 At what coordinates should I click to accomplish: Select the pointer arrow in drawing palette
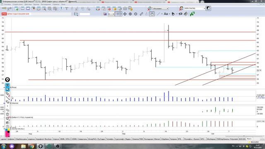click(x=7, y=89)
